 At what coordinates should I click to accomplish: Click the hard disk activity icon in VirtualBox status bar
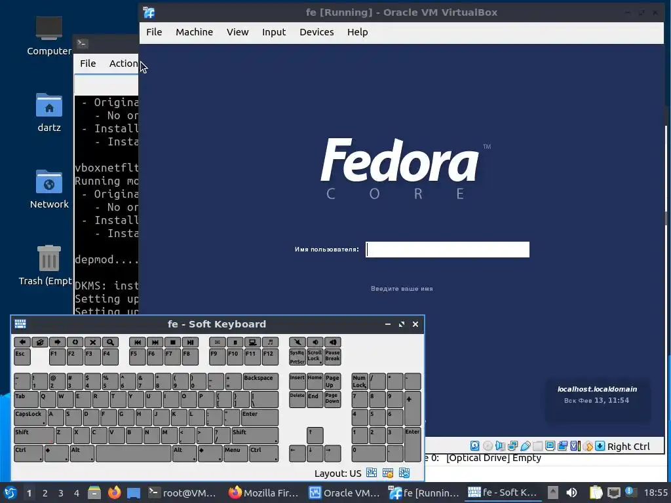[x=474, y=445]
